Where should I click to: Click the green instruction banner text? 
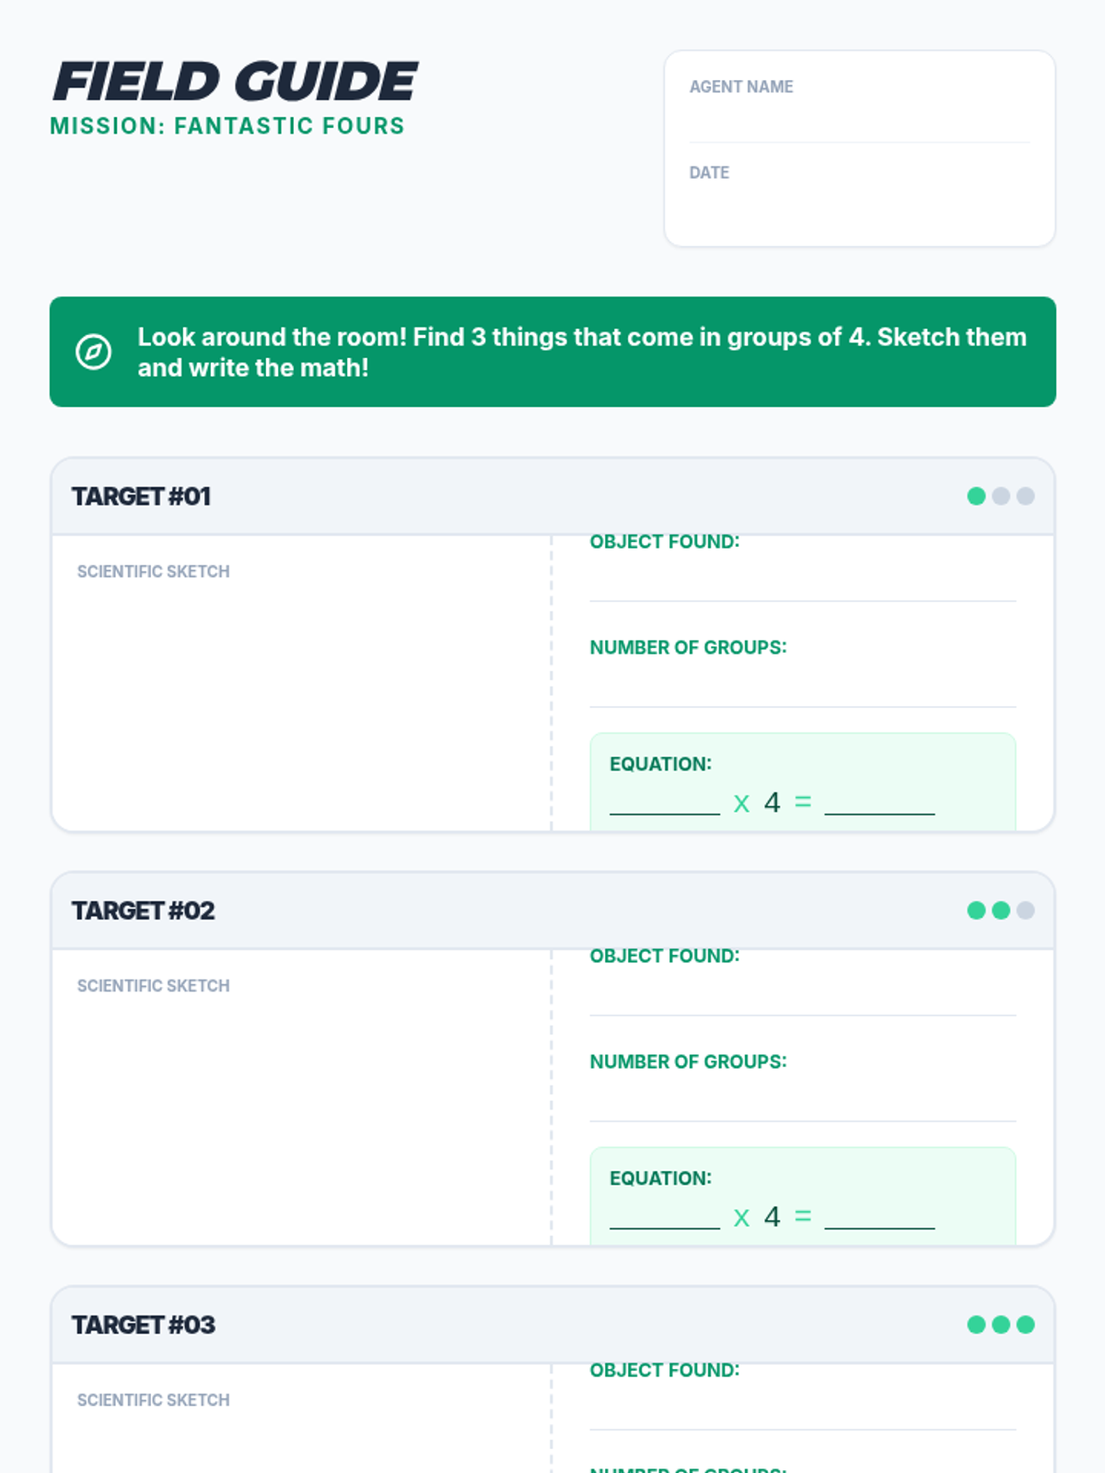(581, 352)
